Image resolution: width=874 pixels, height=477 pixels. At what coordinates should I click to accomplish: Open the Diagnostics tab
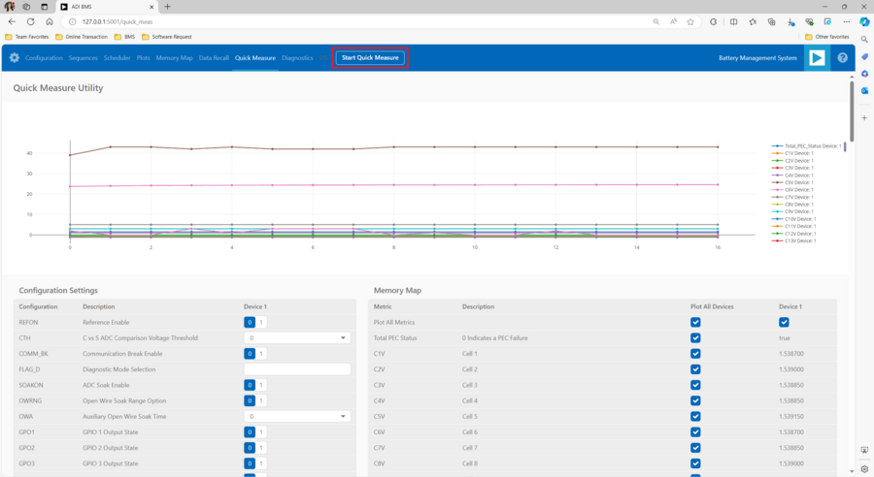pyautogui.click(x=297, y=58)
